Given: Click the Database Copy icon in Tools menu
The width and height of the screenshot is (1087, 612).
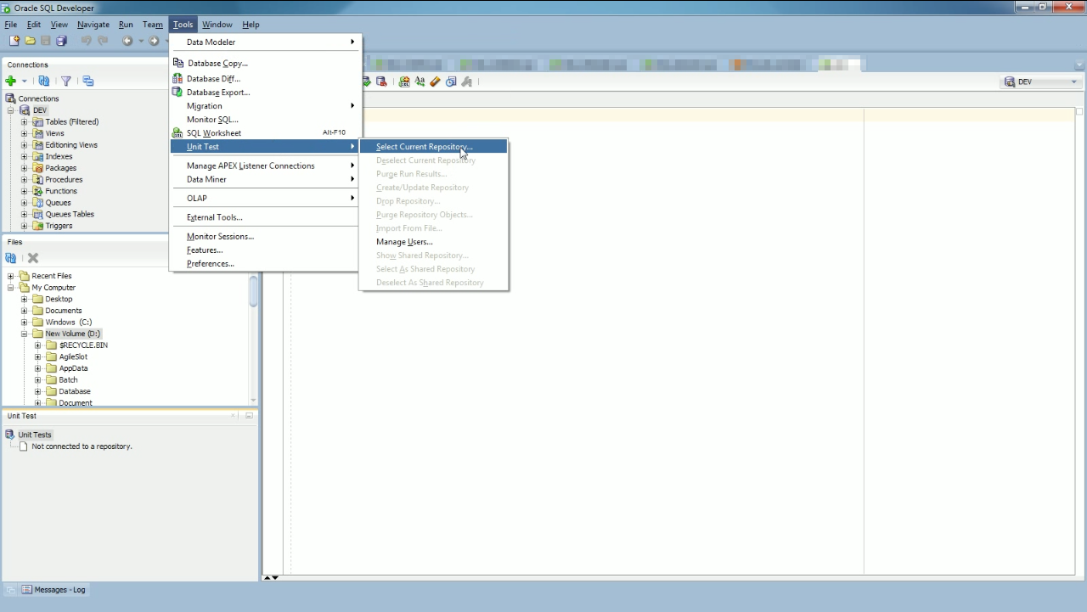Looking at the screenshot, I should pyautogui.click(x=177, y=63).
